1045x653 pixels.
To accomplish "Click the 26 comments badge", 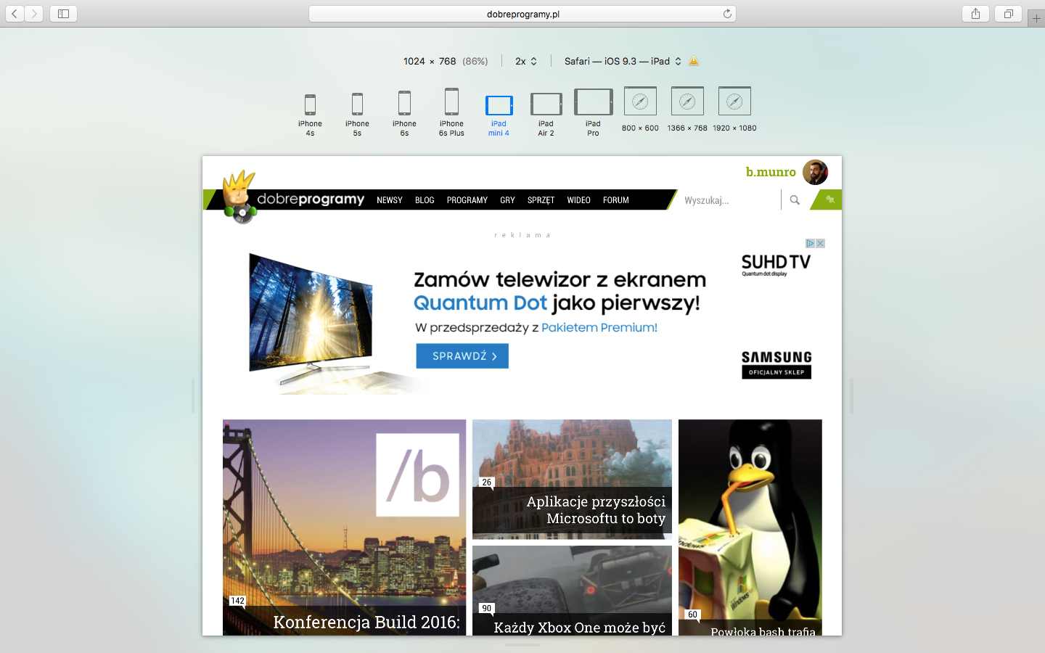I will tap(486, 482).
